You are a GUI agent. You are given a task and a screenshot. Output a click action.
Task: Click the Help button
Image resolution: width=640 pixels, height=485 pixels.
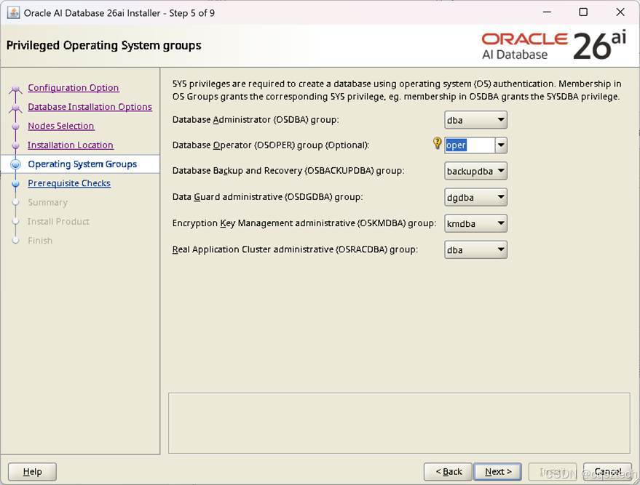(32, 472)
